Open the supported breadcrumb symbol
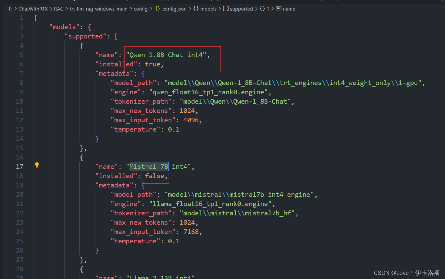 [x=241, y=9]
